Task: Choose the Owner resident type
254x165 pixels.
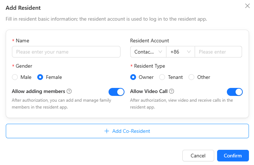Action: pos(133,77)
